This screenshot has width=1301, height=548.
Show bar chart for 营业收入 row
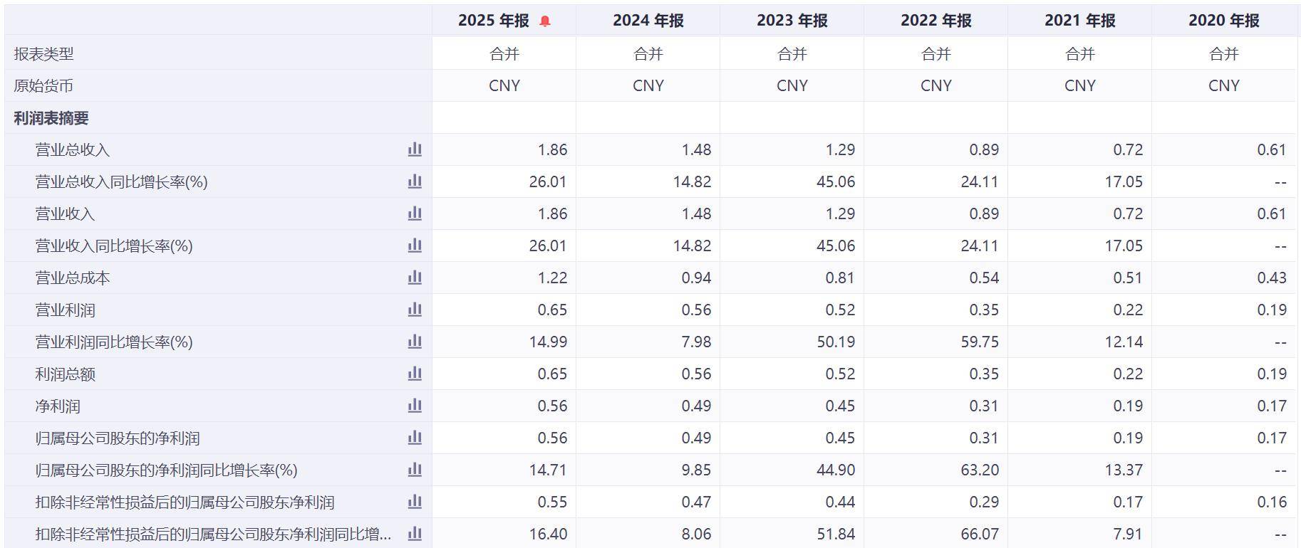[415, 214]
